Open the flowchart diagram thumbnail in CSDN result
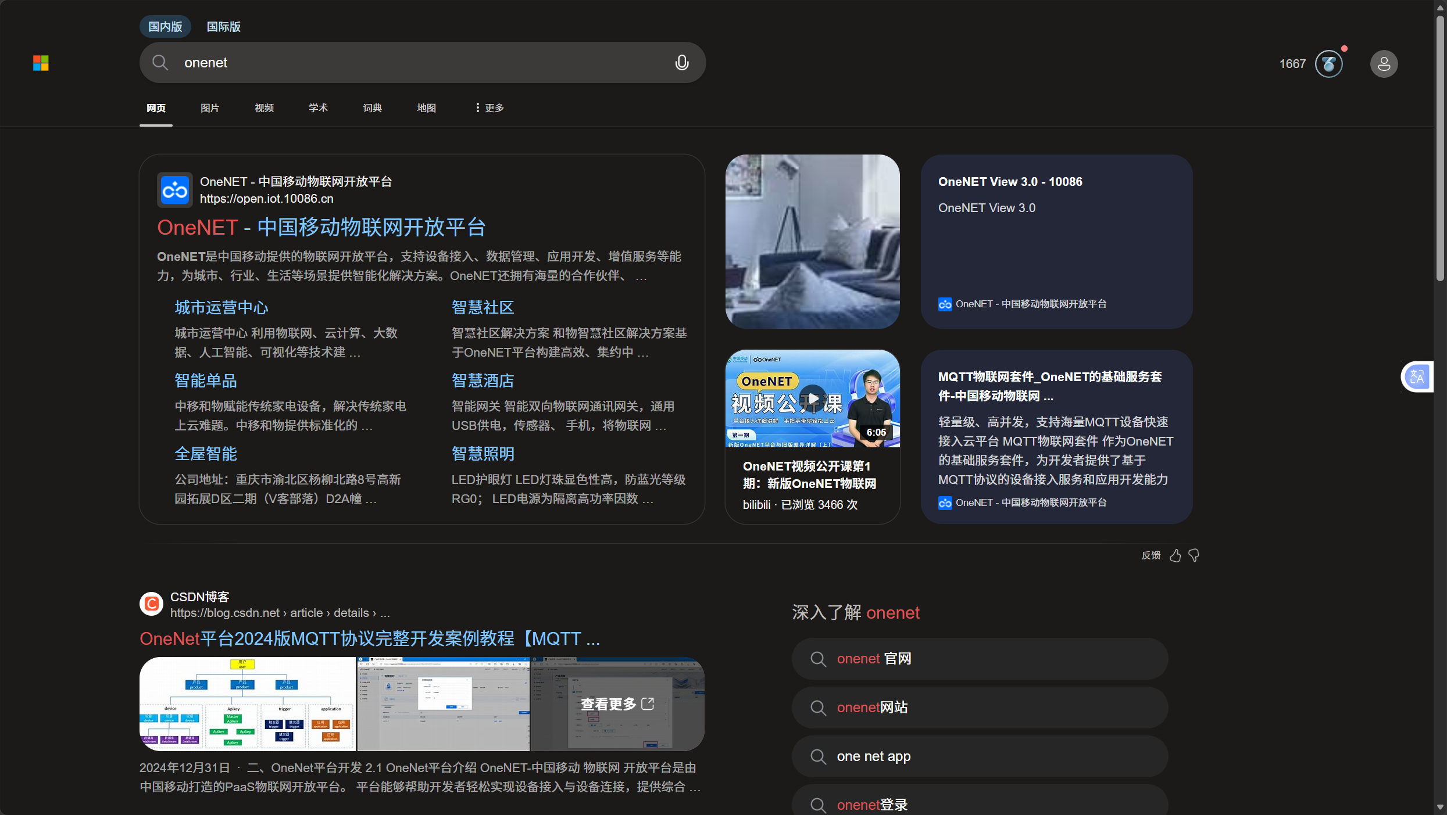The height and width of the screenshot is (815, 1447). tap(248, 704)
